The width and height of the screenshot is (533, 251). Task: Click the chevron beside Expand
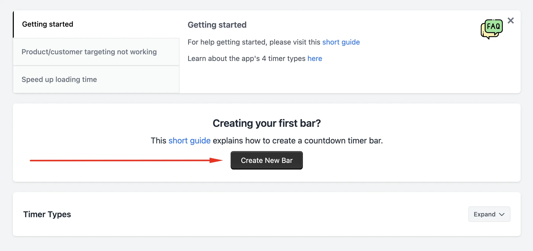(x=502, y=214)
